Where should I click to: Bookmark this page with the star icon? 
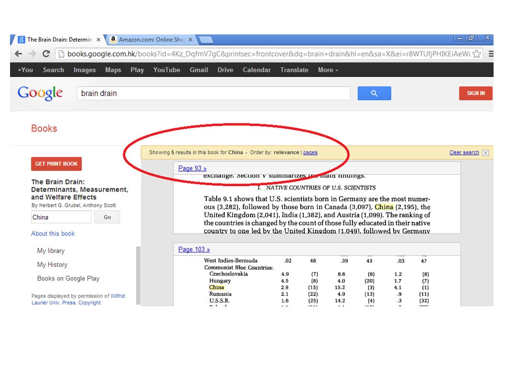[x=477, y=54]
